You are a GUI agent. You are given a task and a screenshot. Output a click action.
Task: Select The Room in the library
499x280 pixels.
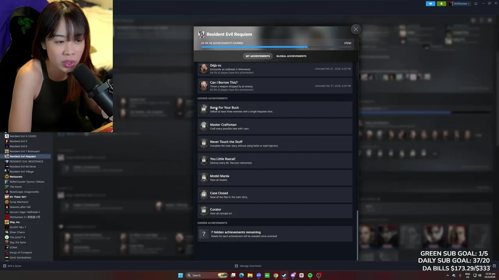(x=16, y=187)
